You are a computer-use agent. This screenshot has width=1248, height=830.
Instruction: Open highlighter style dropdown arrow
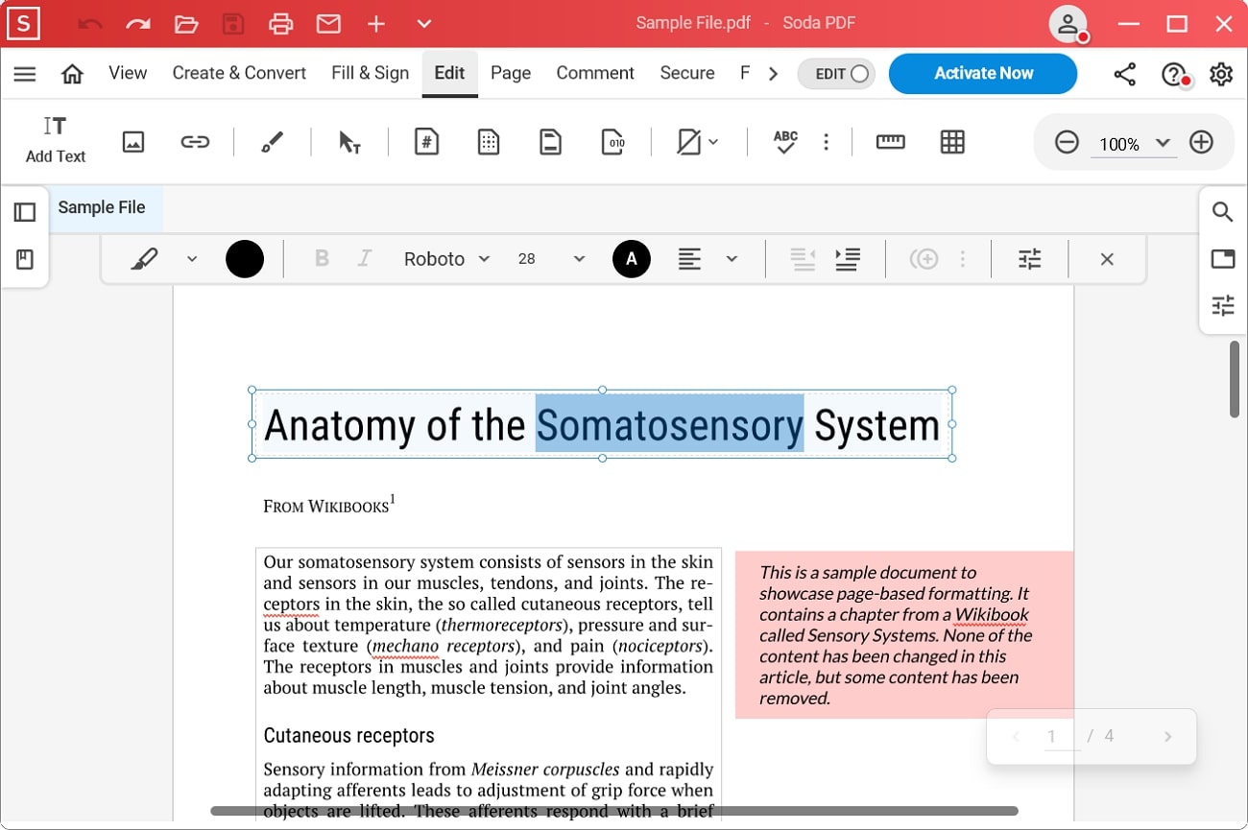click(191, 259)
